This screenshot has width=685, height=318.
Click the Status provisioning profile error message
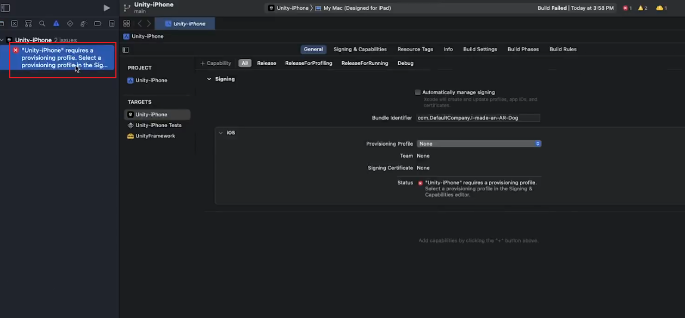point(480,189)
